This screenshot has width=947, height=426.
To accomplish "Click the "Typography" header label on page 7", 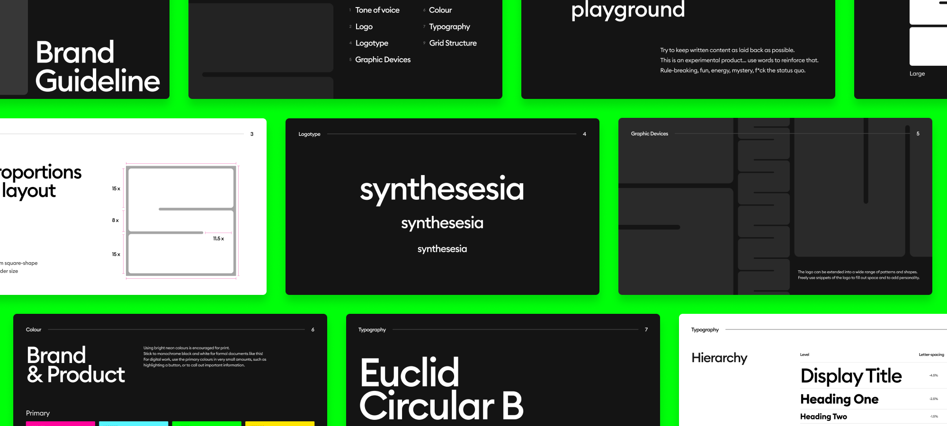I will pos(372,330).
